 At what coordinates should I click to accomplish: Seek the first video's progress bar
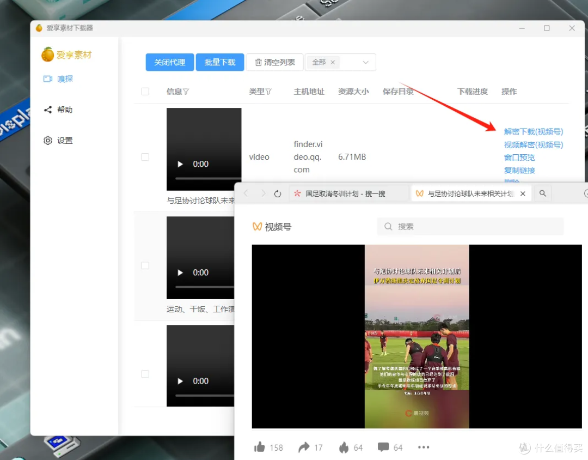pyautogui.click(x=208, y=178)
